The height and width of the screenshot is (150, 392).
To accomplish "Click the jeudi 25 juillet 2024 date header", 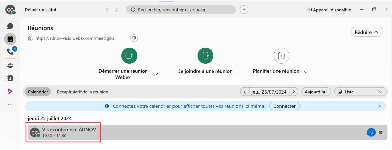I will (50, 118).
